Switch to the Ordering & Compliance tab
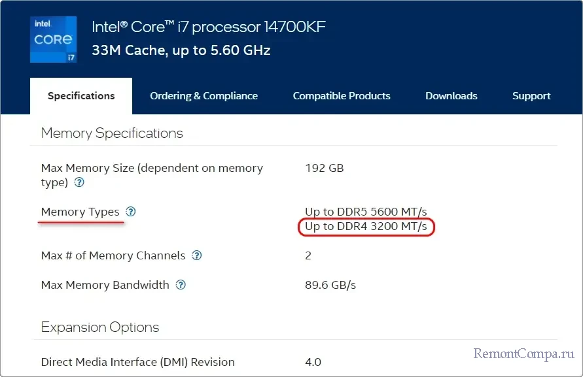583x377 pixels. click(x=203, y=96)
